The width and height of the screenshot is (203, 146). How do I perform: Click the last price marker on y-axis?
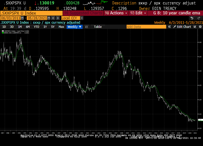200,120
